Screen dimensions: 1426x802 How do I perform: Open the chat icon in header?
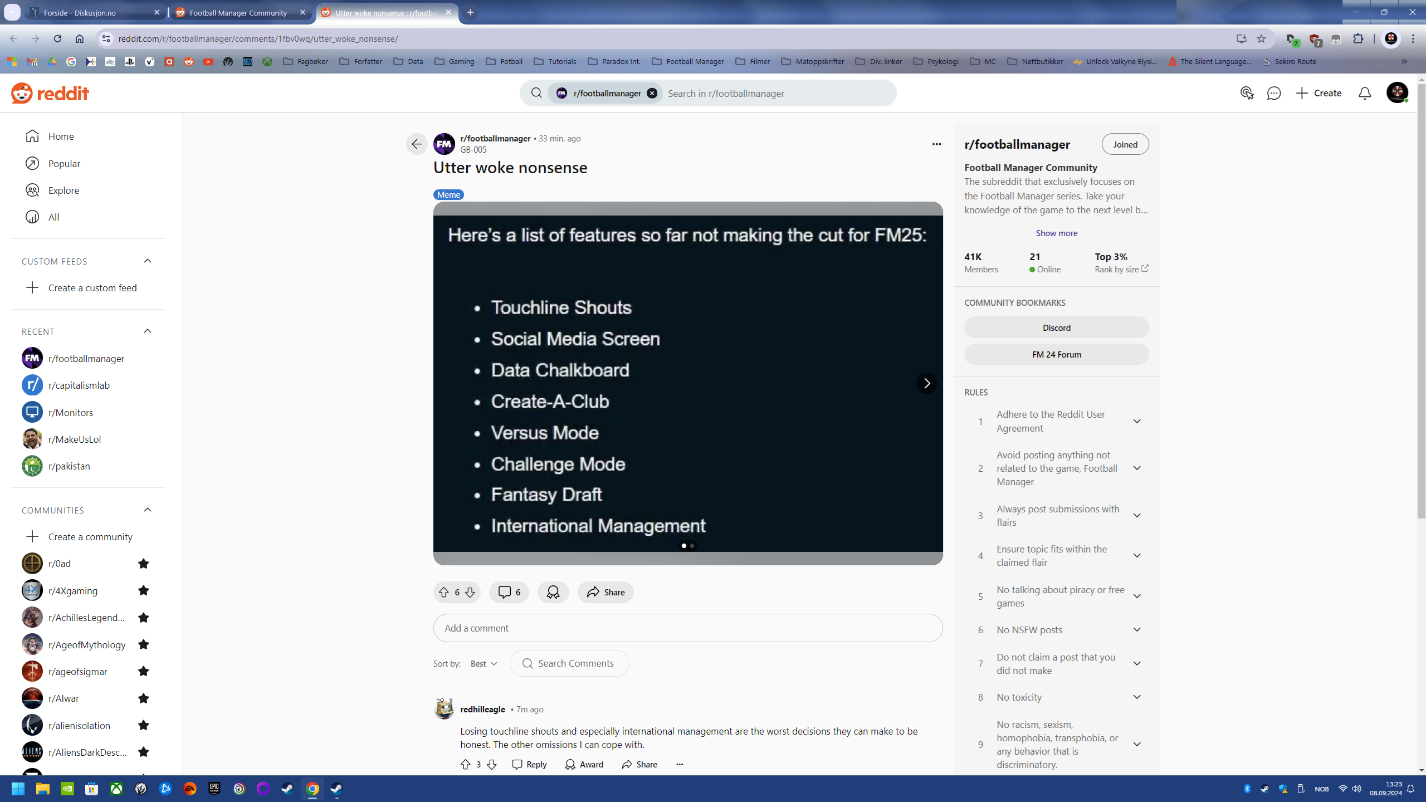point(1273,93)
